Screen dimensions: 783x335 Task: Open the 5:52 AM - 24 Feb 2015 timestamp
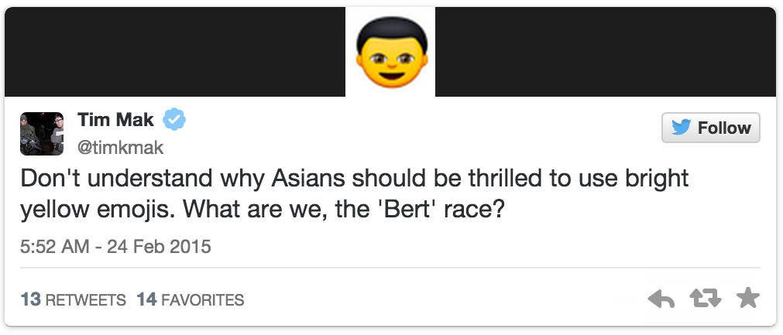[115, 248]
